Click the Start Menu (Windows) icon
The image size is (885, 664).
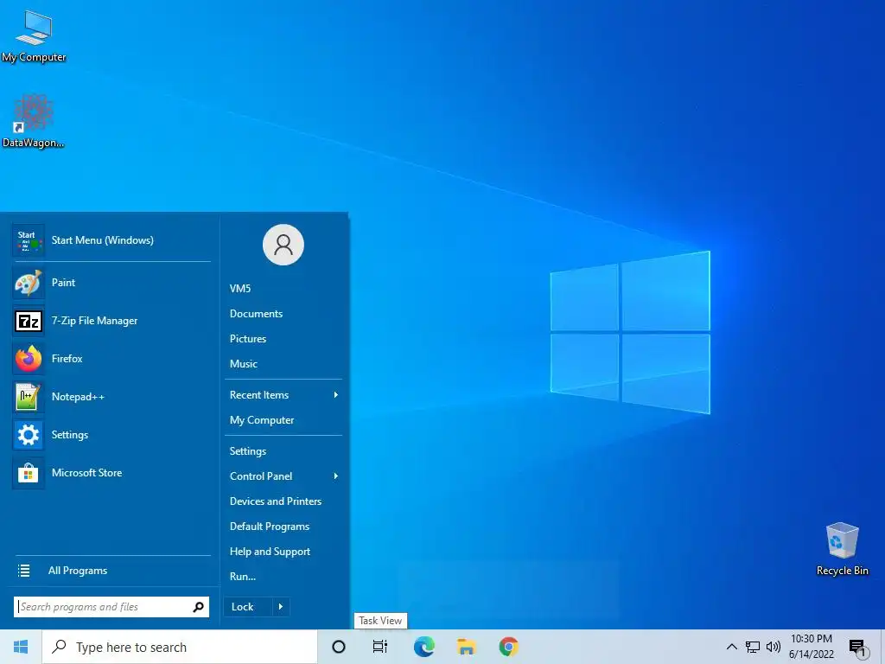point(29,240)
